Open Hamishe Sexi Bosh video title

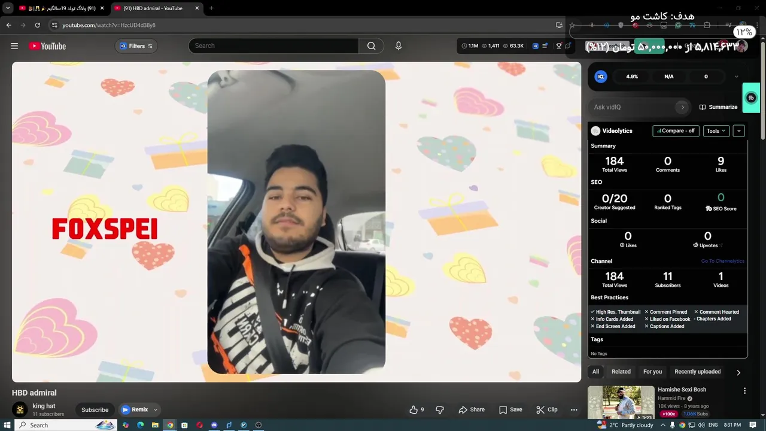coord(682,390)
